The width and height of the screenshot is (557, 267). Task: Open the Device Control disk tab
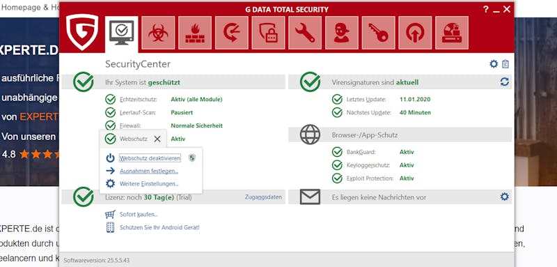pos(452,33)
